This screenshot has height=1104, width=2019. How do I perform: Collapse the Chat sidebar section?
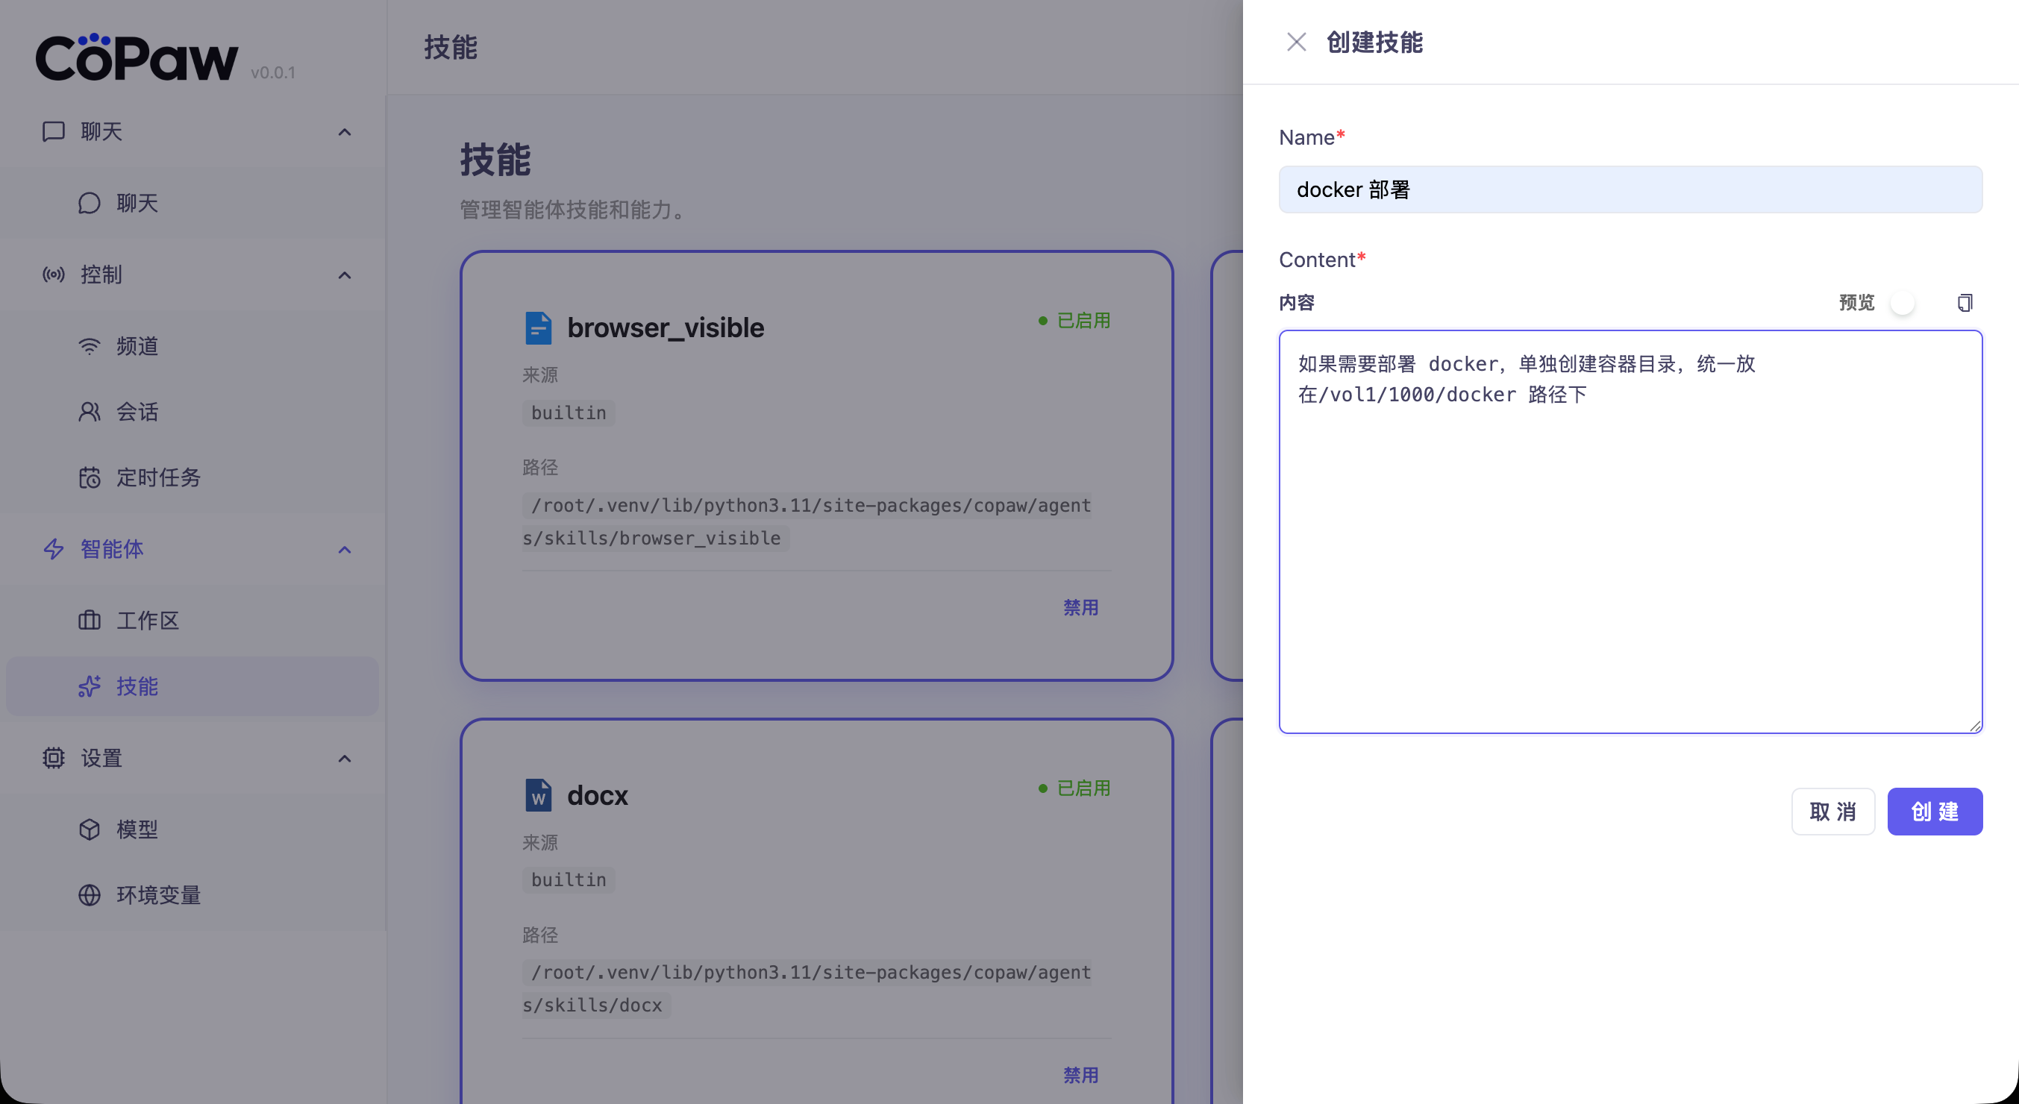[344, 131]
